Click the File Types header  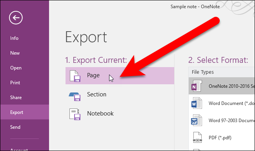pos(203,72)
